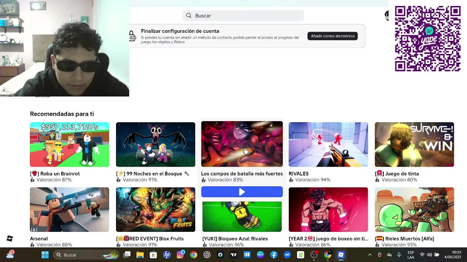Open the HP app taskbar icon
The height and width of the screenshot is (262, 467).
pos(167,255)
